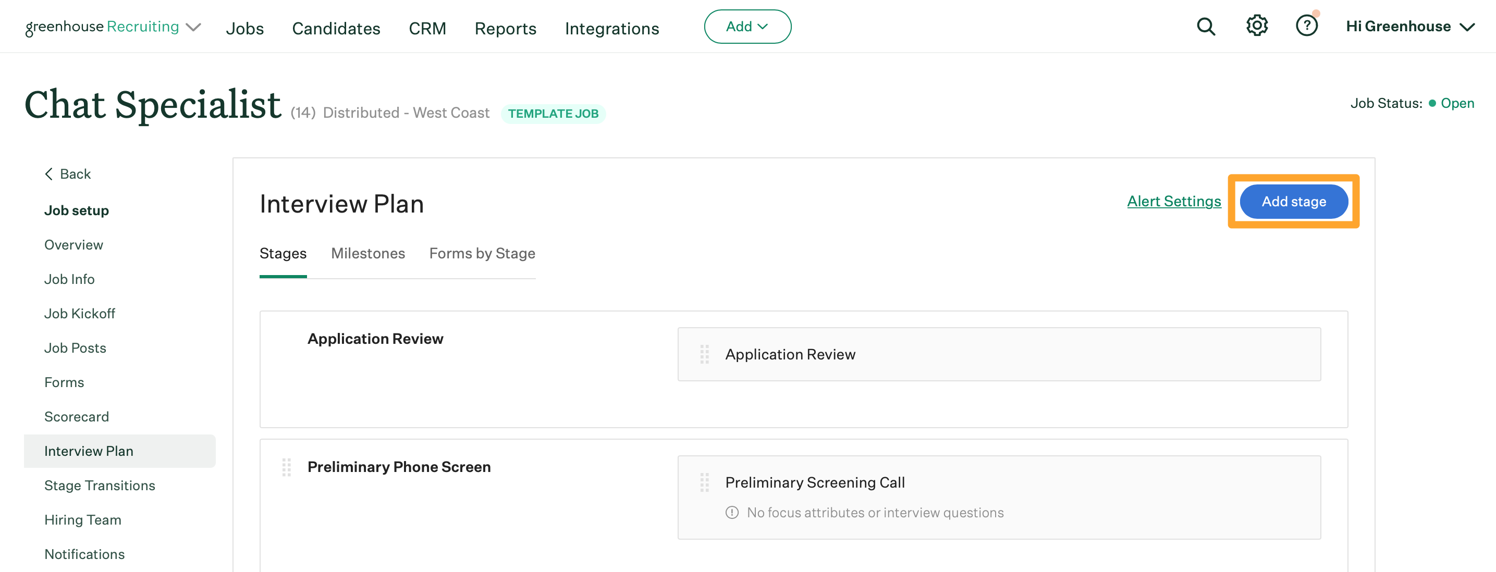Click the Application Review interview card

click(x=999, y=354)
